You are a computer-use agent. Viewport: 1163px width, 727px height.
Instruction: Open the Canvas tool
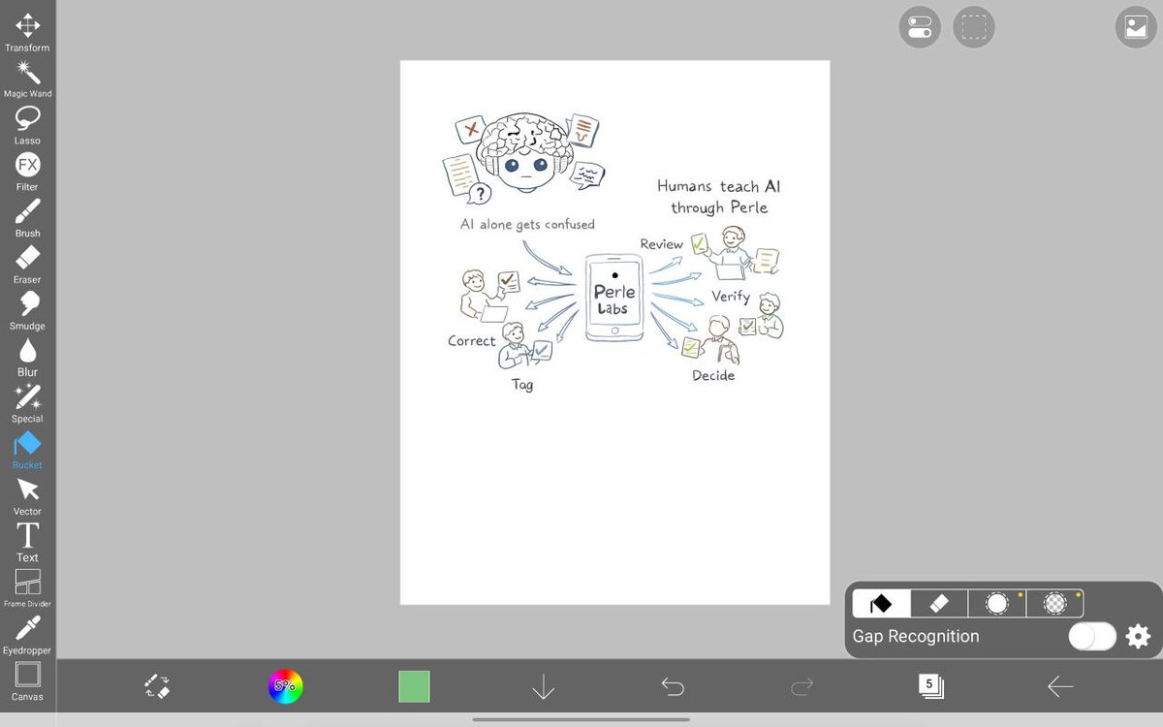coord(27,681)
